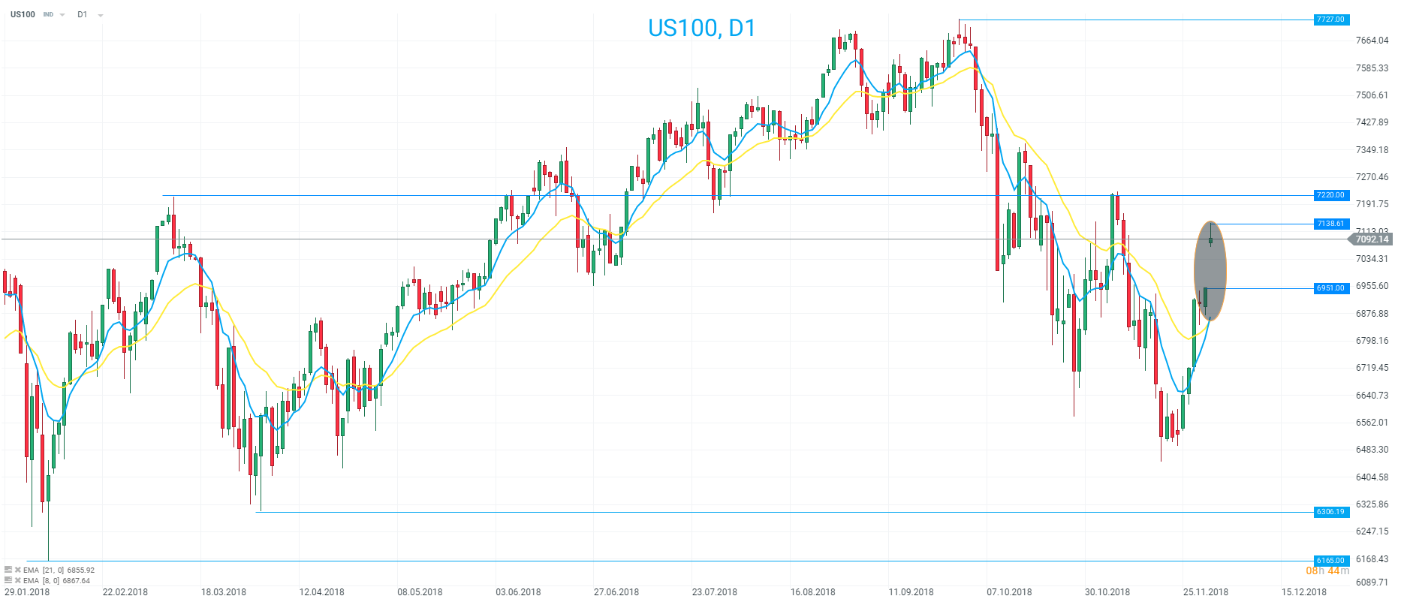Click the IND instrument type badge
Screen dimensions: 1401x605
[48, 14]
